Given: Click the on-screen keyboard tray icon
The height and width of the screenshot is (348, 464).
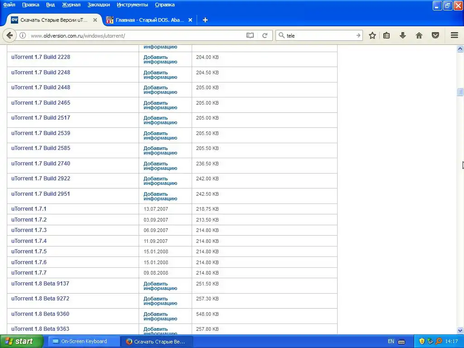Looking at the screenshot, I should (x=401, y=342).
